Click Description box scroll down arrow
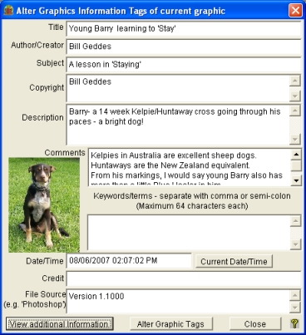This screenshot has width=306, height=335. coord(295,139)
